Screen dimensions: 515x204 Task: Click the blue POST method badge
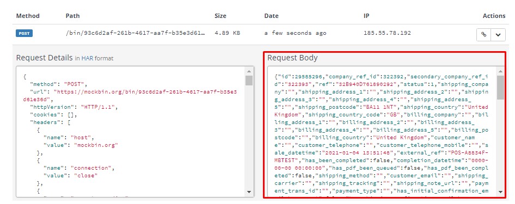24,33
